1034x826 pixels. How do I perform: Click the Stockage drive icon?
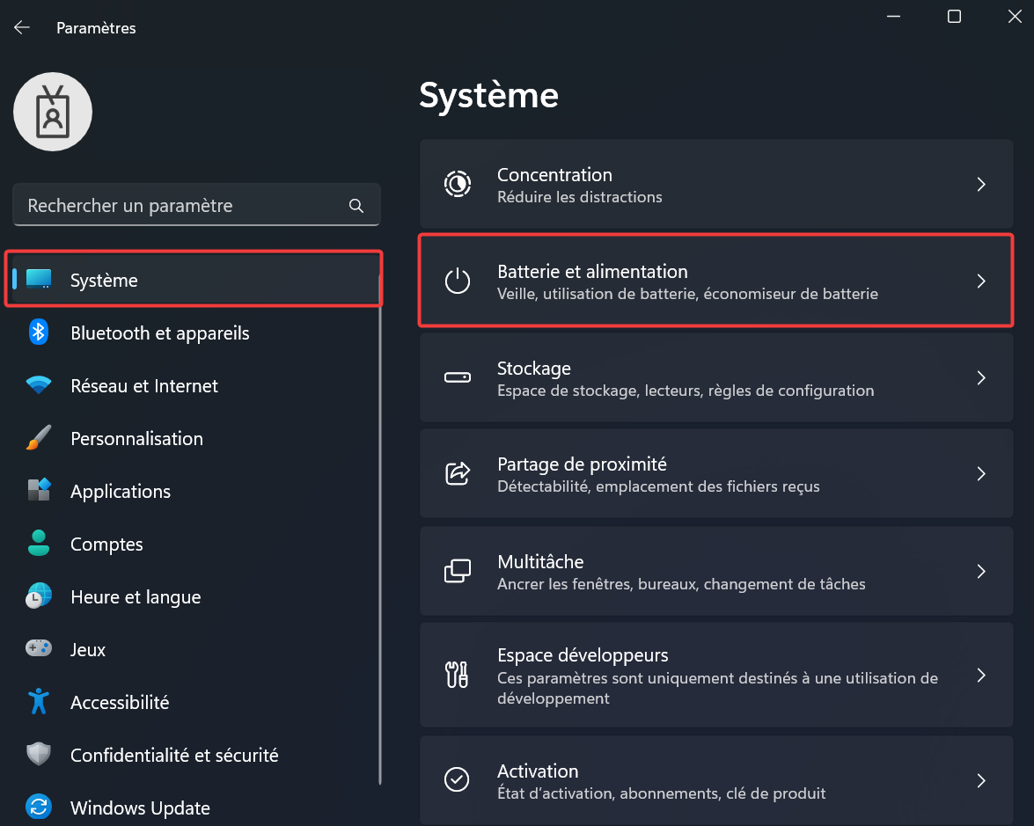tap(457, 377)
